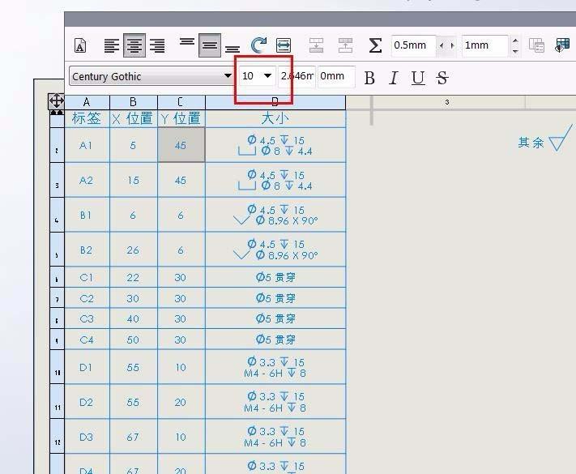Screen dimensions: 576x474
Task: Select the 大小 header cell
Action: (275, 118)
